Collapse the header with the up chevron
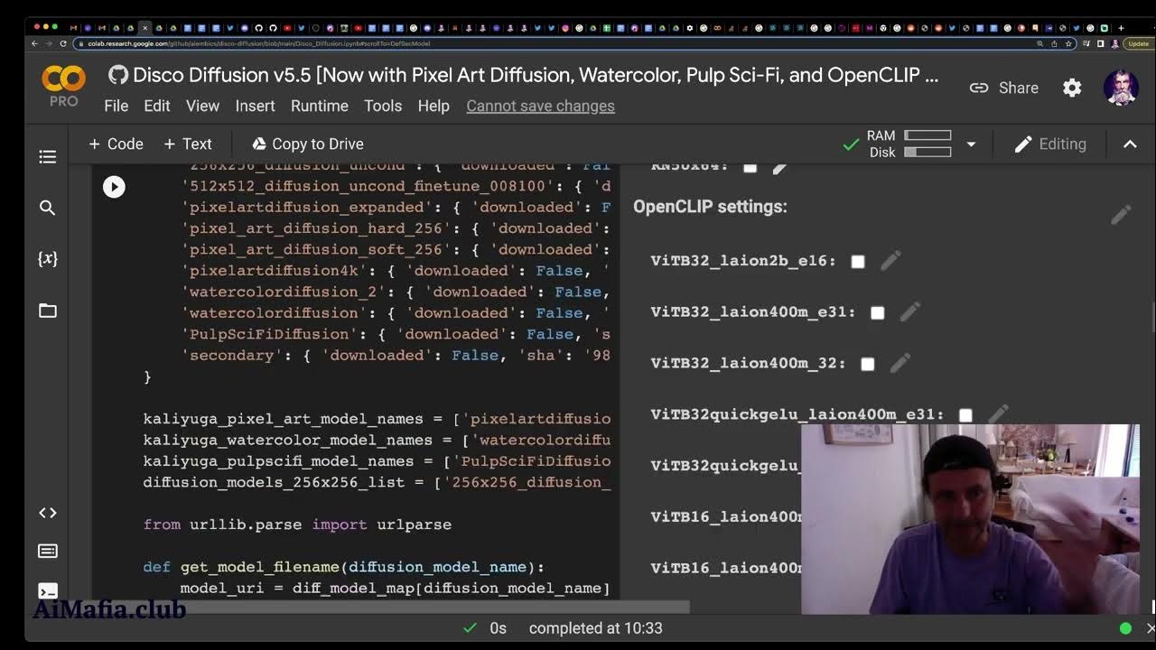Image resolution: width=1156 pixels, height=650 pixels. click(1130, 144)
